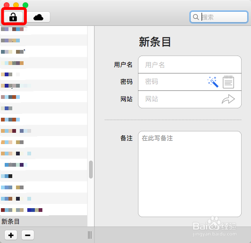
Task: Click the lock icon toolbar button
Action: pyautogui.click(x=13, y=17)
